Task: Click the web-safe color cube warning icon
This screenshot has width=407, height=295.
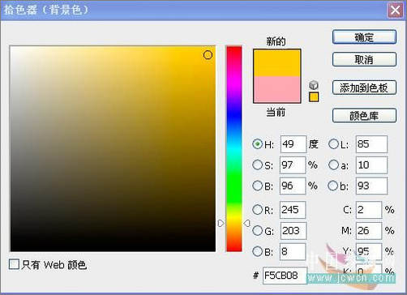Action: 314,85
